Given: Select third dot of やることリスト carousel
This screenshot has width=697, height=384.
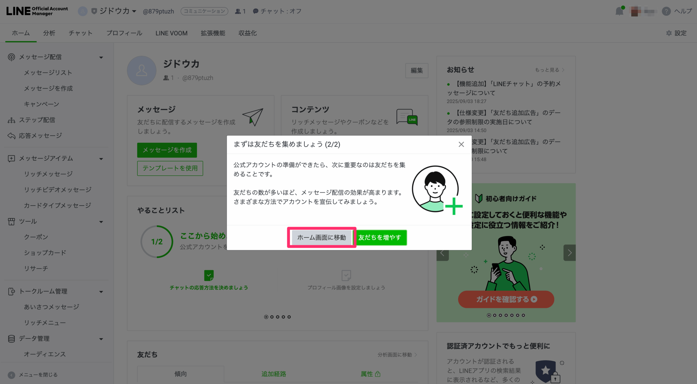Looking at the screenshot, I should click(277, 317).
